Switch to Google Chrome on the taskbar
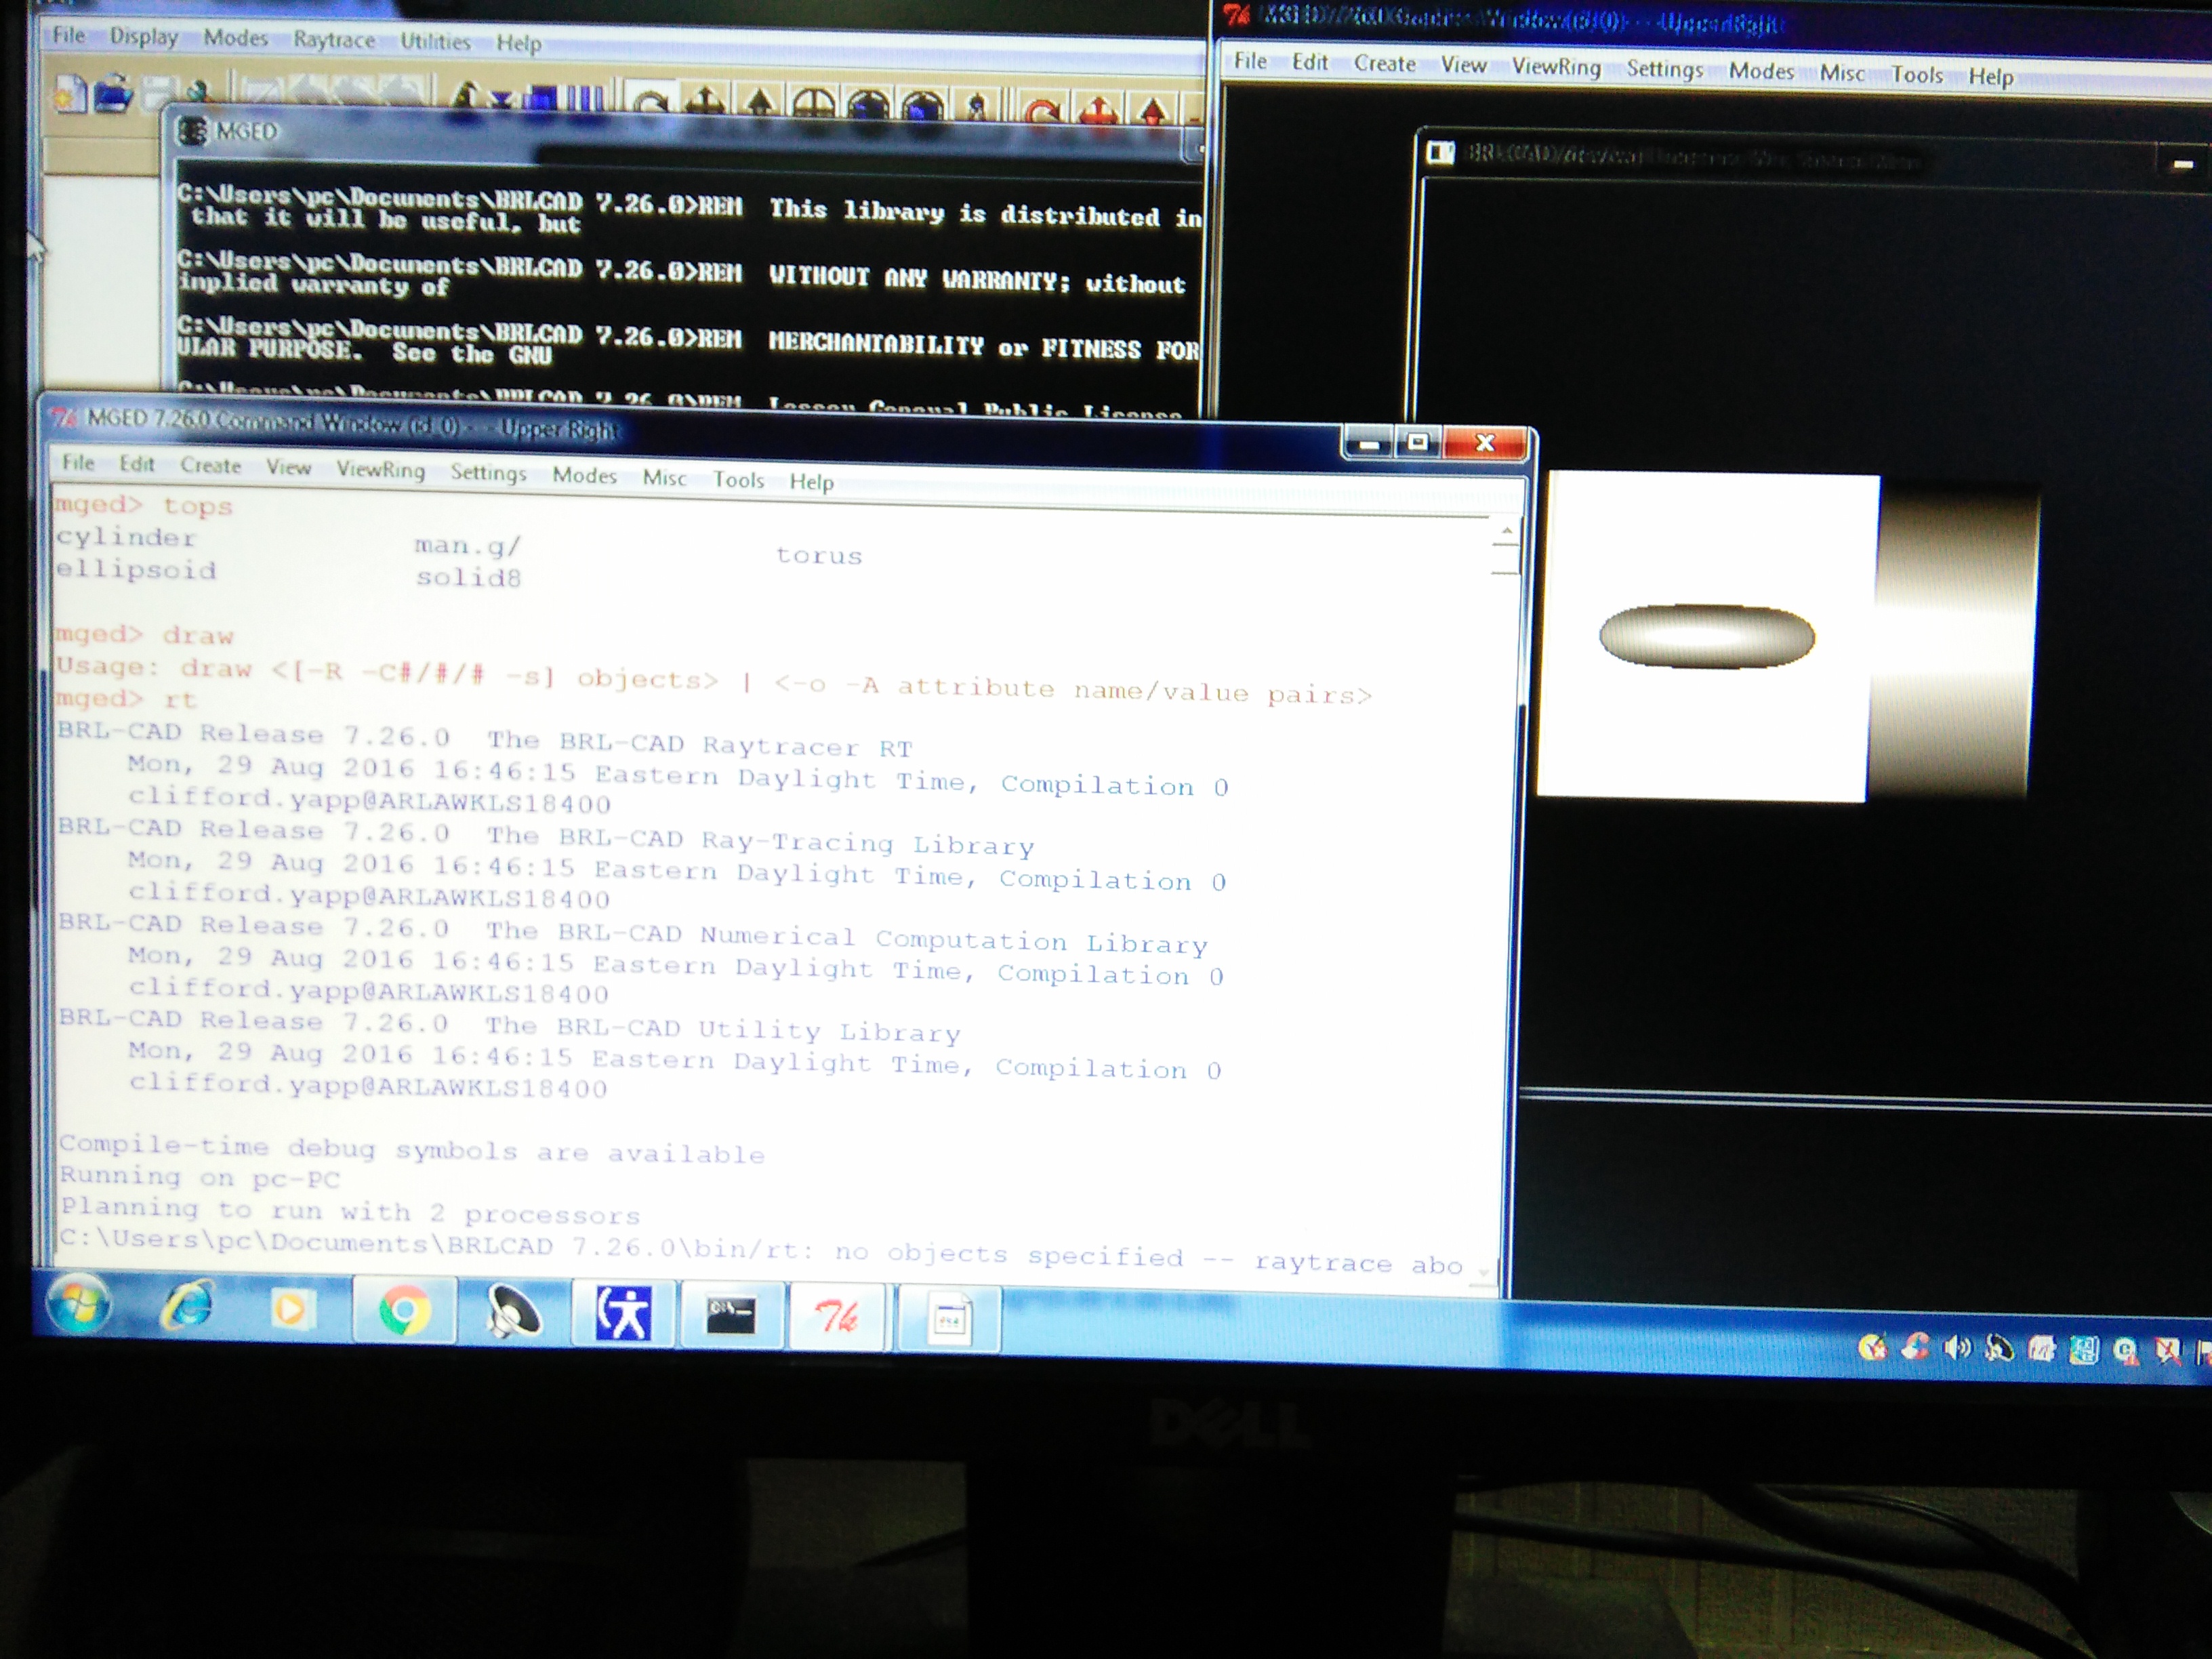The image size is (2212, 1659). tap(404, 1311)
